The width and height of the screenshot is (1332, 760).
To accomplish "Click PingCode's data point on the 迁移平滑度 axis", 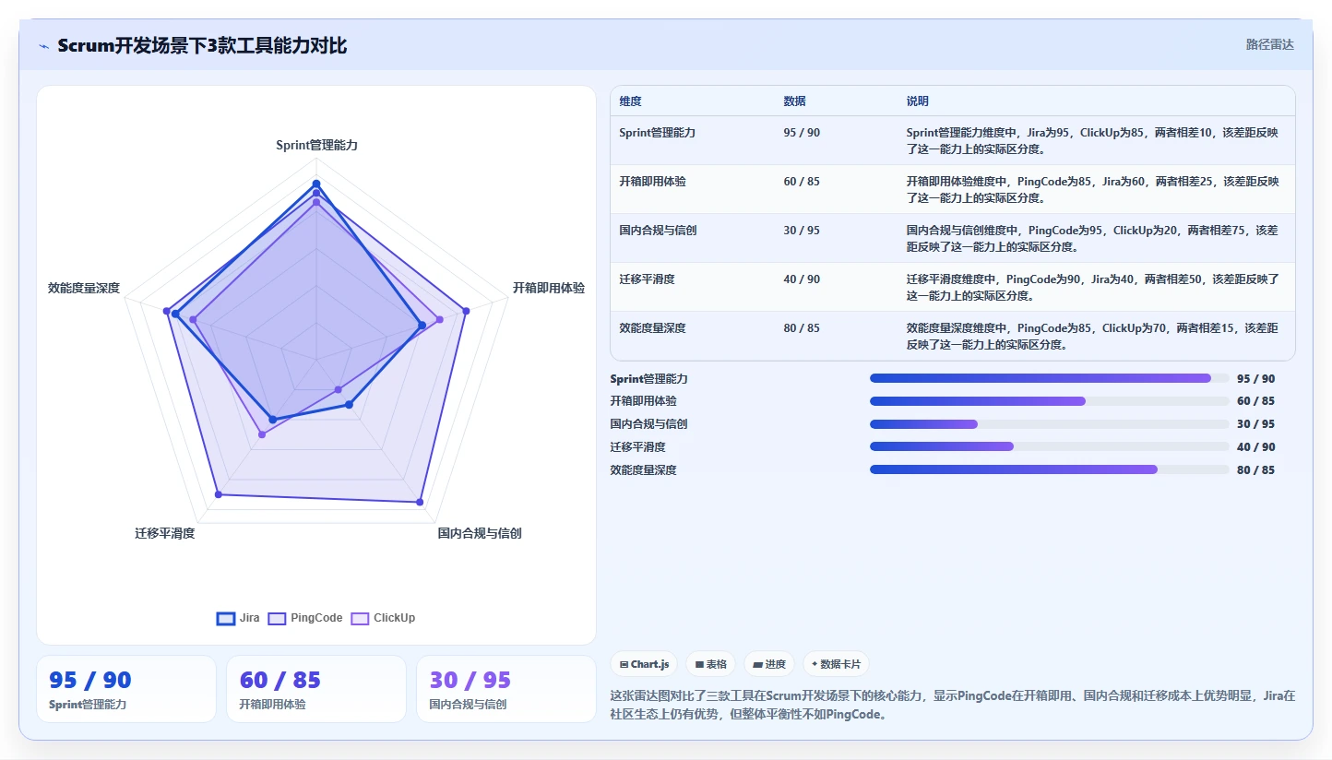I will [219, 495].
